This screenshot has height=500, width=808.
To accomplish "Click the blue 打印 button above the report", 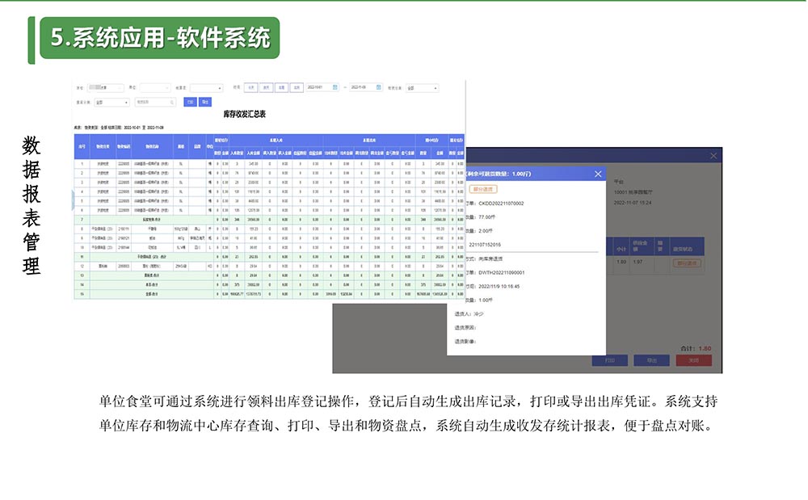I will (189, 103).
